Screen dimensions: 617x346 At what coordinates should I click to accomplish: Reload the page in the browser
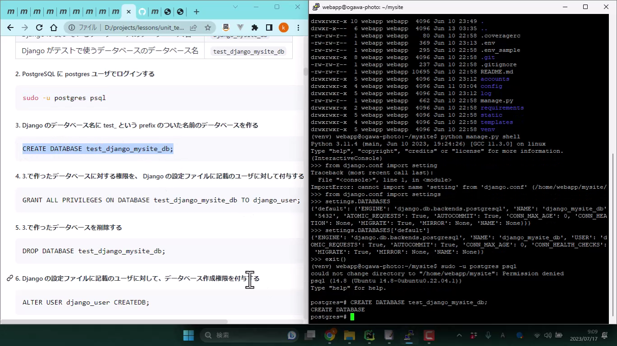[x=39, y=27]
